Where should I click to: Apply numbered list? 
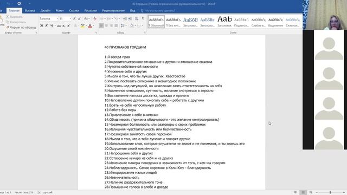(108, 18)
